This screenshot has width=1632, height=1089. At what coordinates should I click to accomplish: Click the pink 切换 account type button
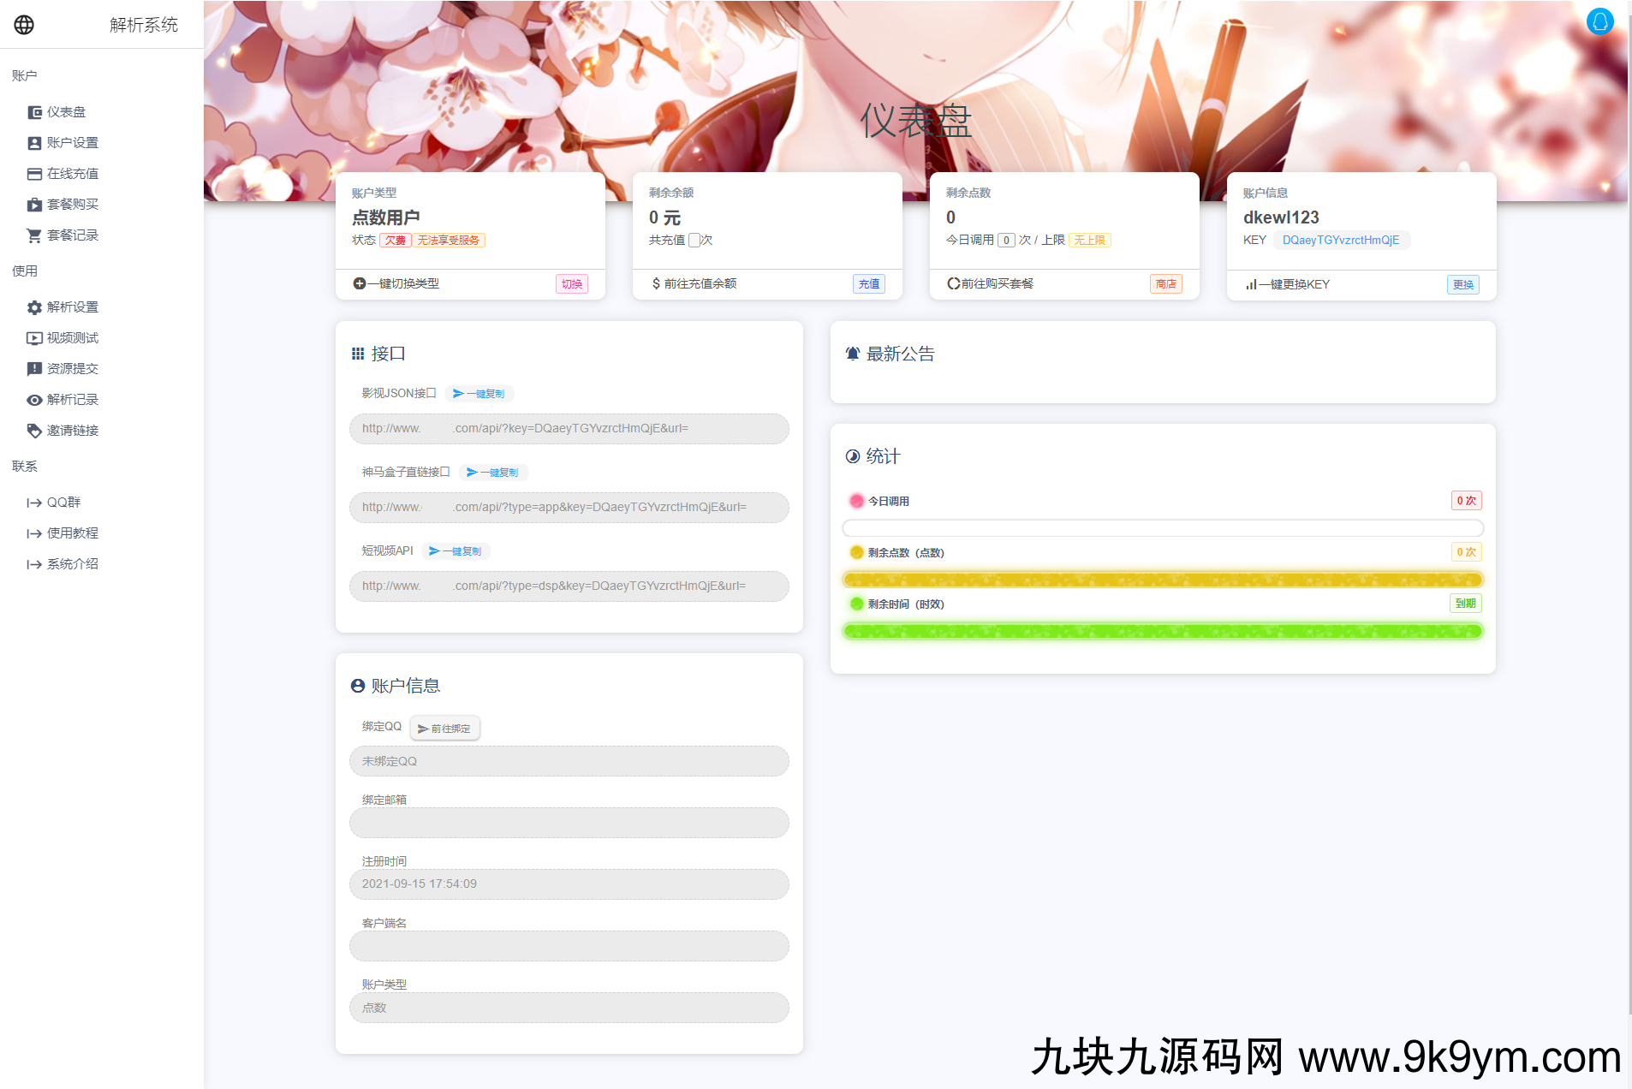(x=572, y=283)
